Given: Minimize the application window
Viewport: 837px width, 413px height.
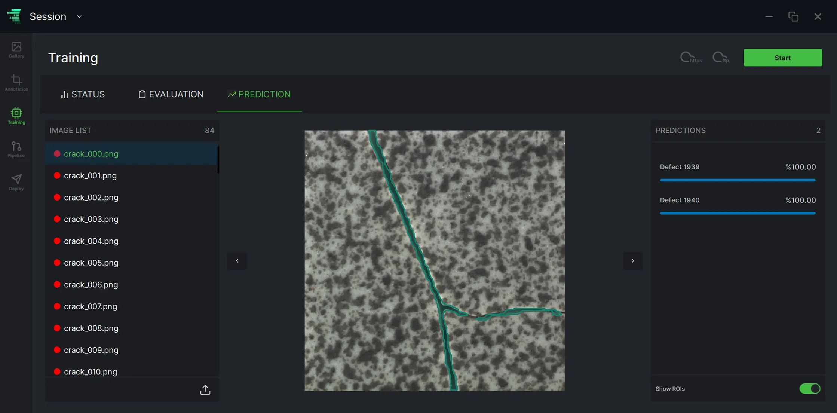Looking at the screenshot, I should [x=769, y=16].
